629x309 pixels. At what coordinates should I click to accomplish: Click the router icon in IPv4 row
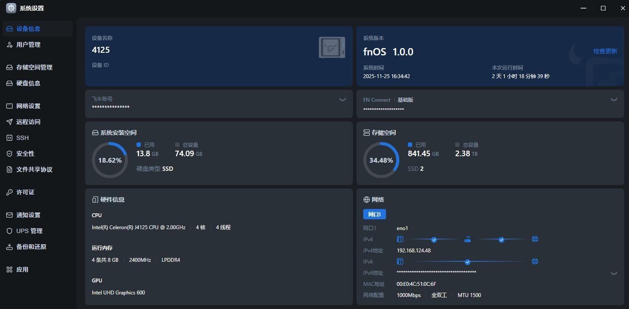[468, 239]
